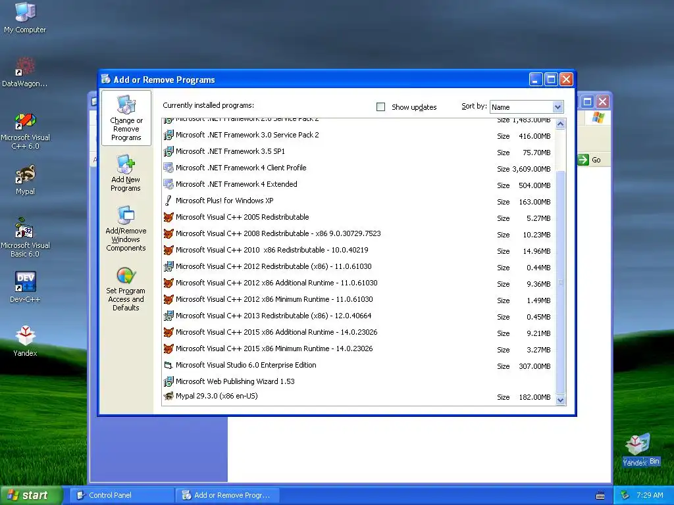The height and width of the screenshot is (505, 674).
Task: Select Microsoft Visual Basic 6.0 desktop icon
Action: (25, 238)
